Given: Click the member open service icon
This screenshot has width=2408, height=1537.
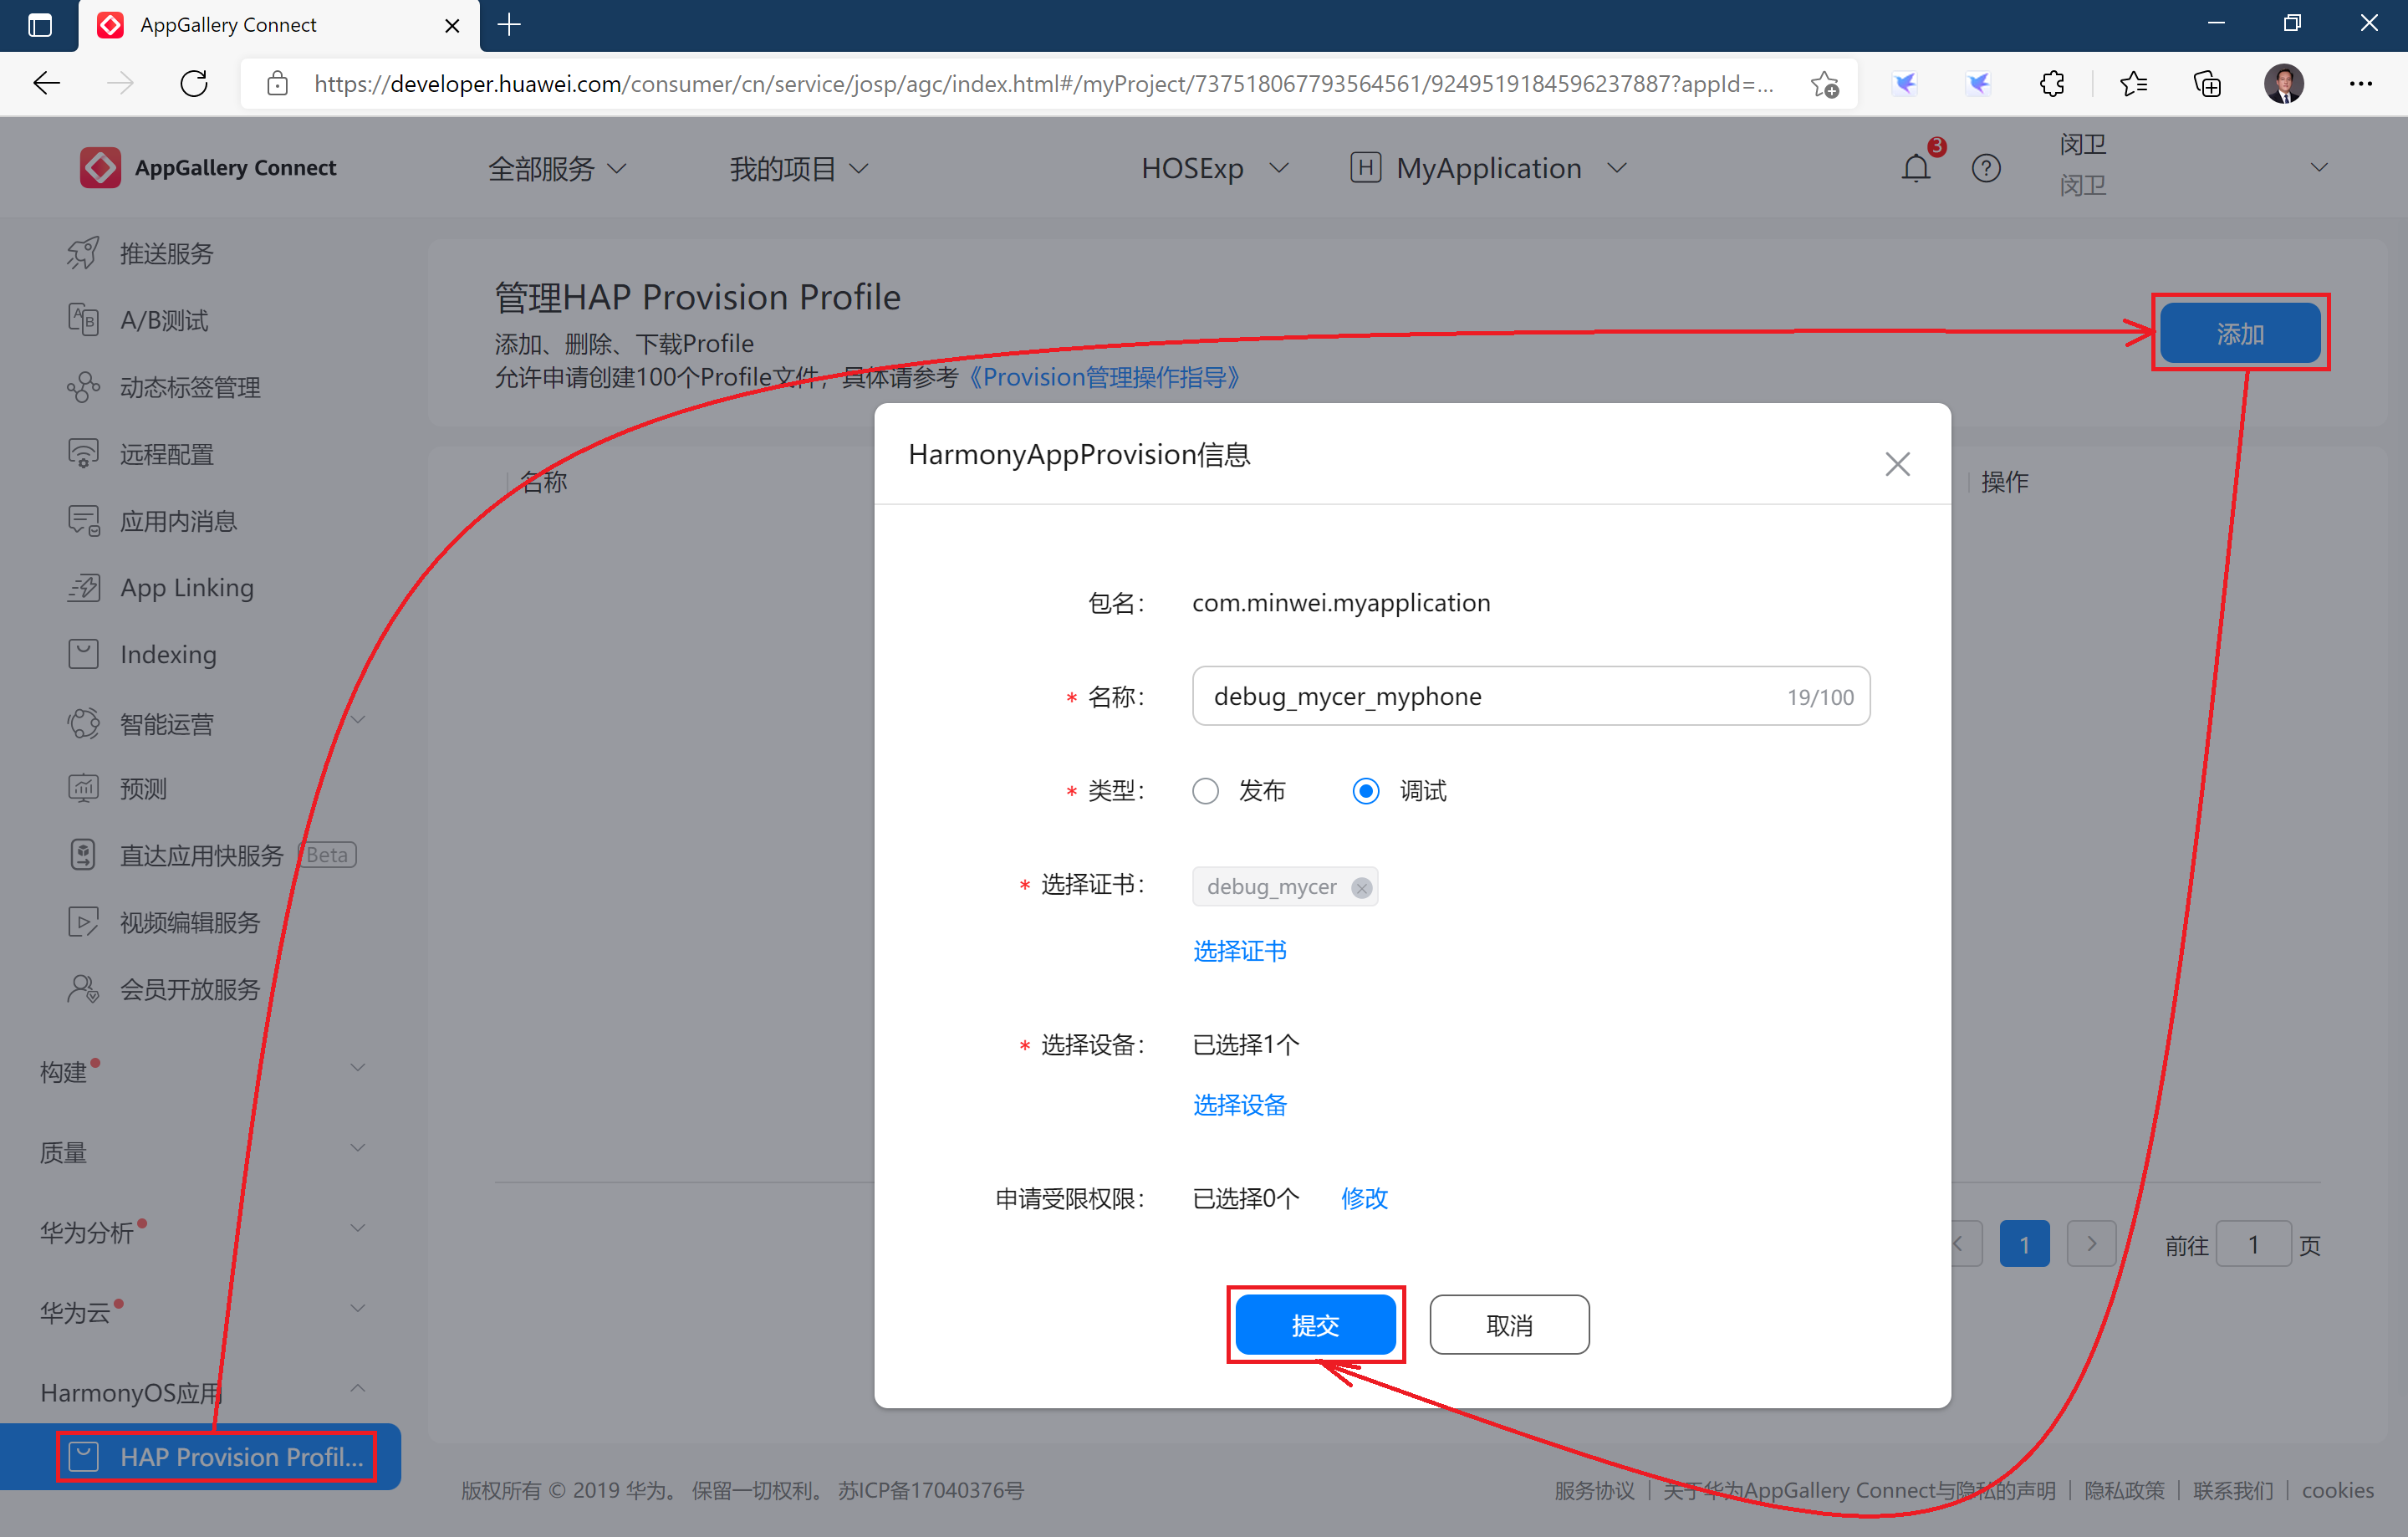Looking at the screenshot, I should 83,989.
